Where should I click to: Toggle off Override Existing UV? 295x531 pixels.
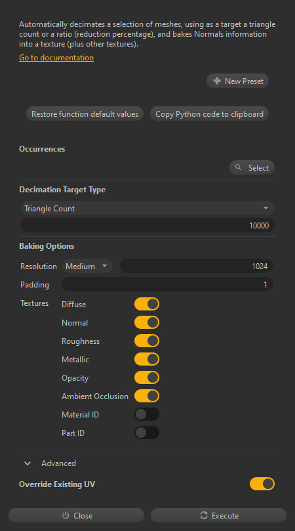(262, 484)
